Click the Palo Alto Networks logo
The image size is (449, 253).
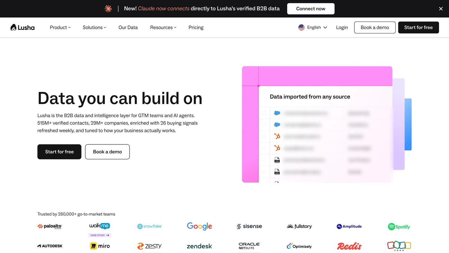click(x=50, y=226)
